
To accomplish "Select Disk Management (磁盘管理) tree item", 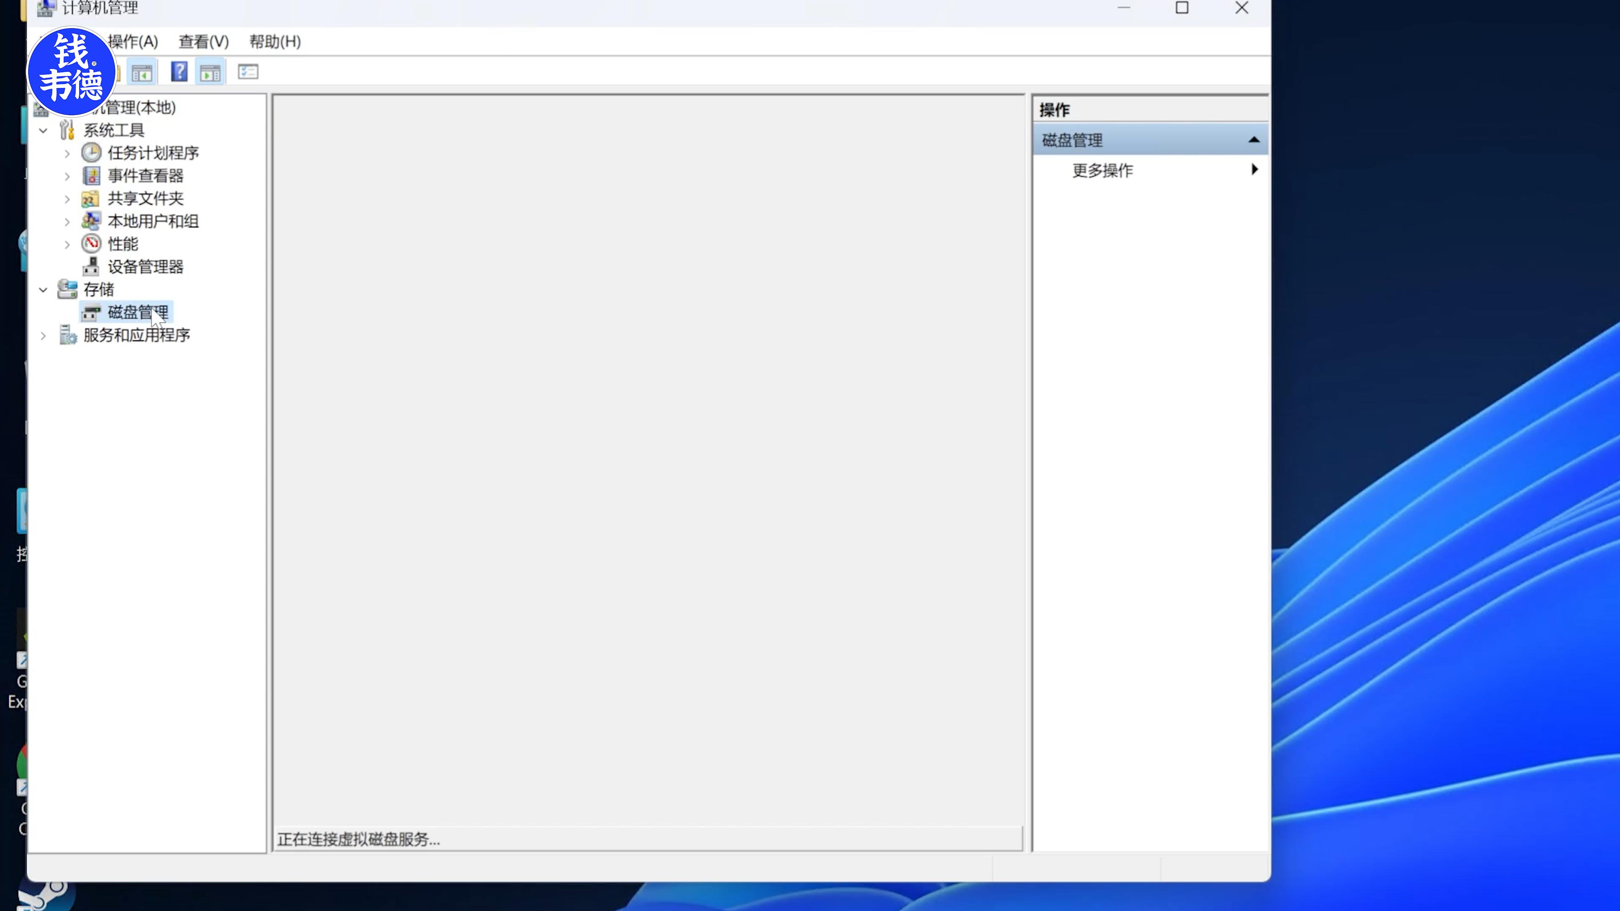I will click(137, 312).
